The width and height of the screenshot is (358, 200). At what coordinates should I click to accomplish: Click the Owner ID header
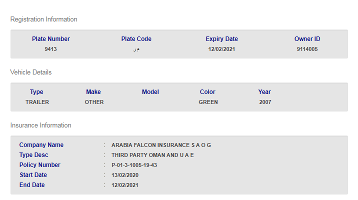click(x=307, y=39)
